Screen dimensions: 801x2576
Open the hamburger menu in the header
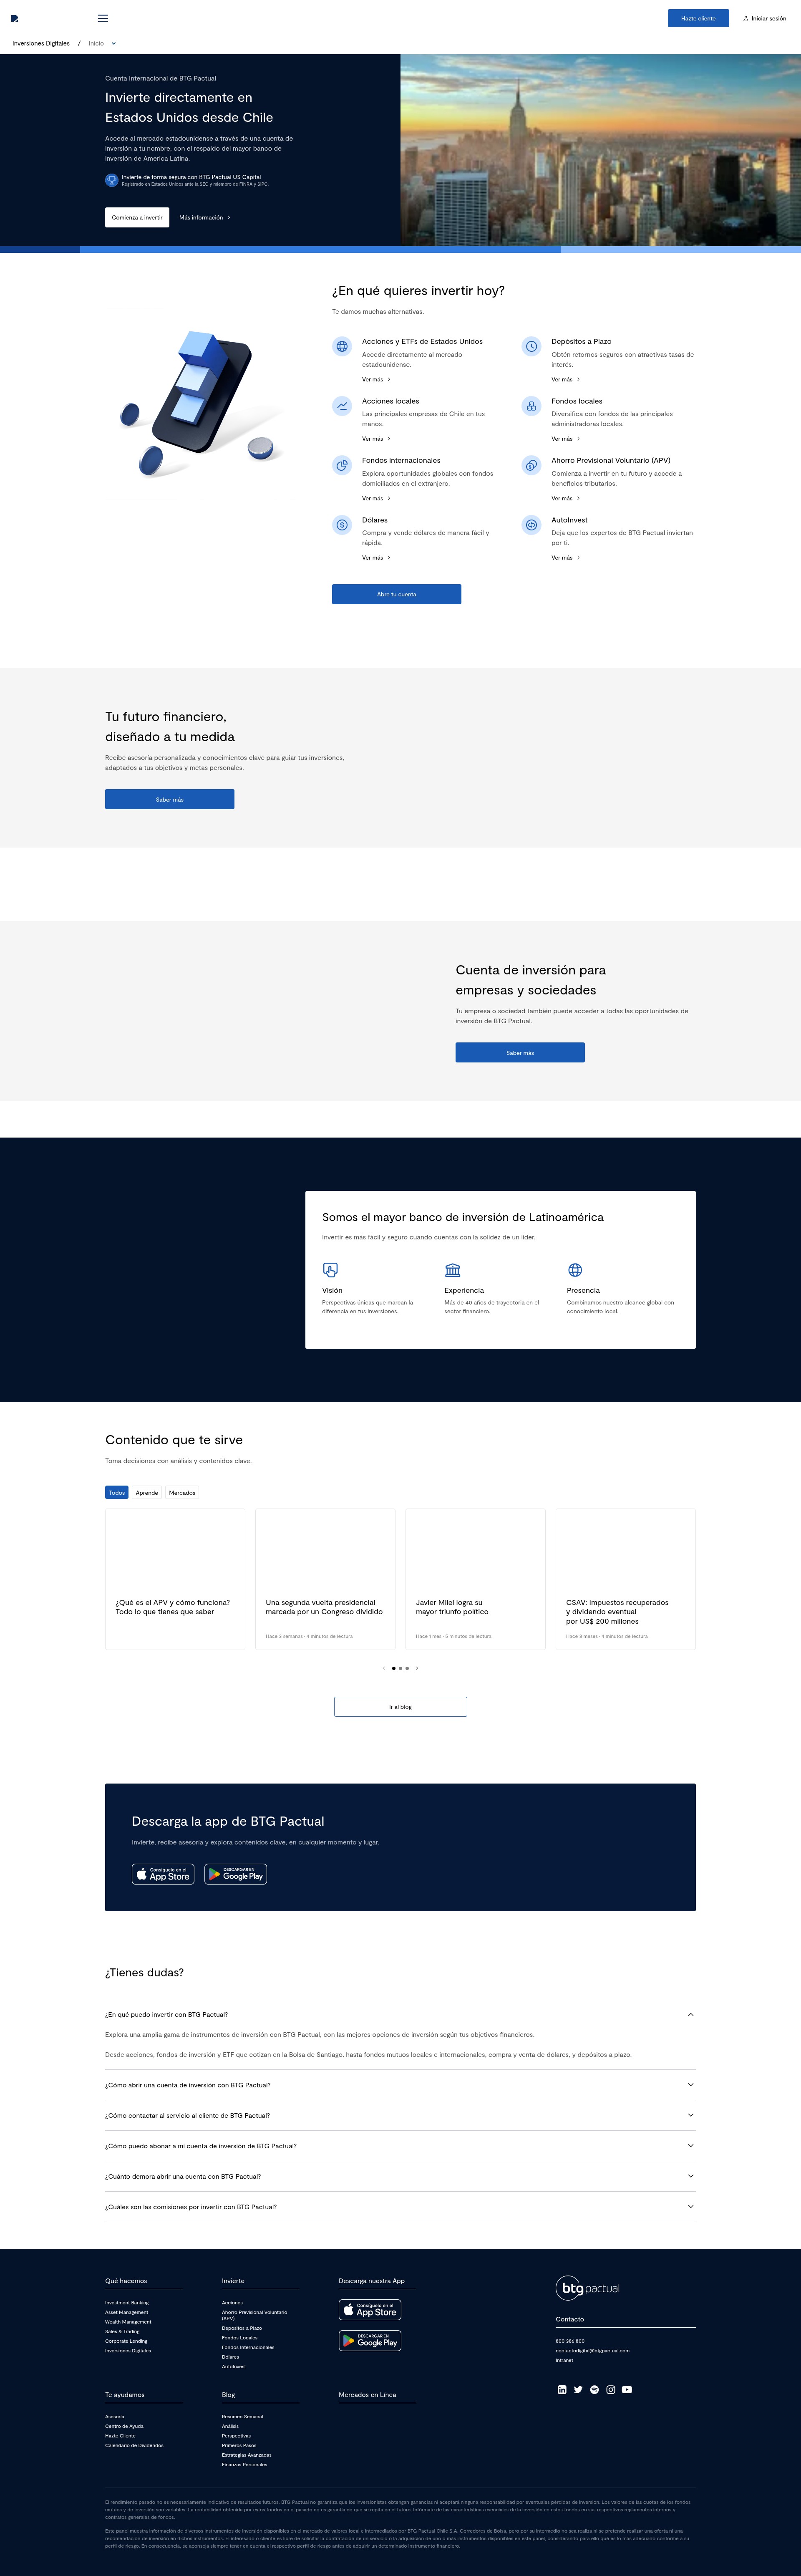[103, 18]
